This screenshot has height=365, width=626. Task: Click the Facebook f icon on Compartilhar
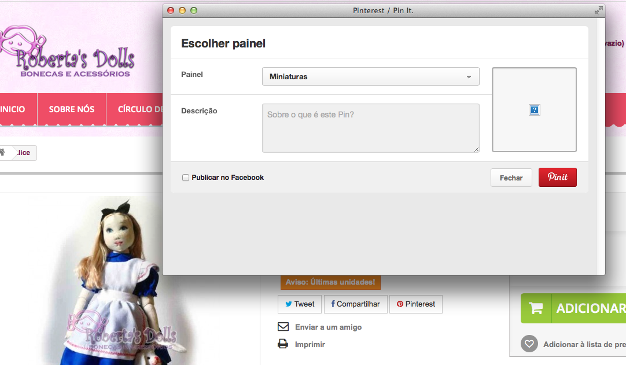(x=333, y=304)
